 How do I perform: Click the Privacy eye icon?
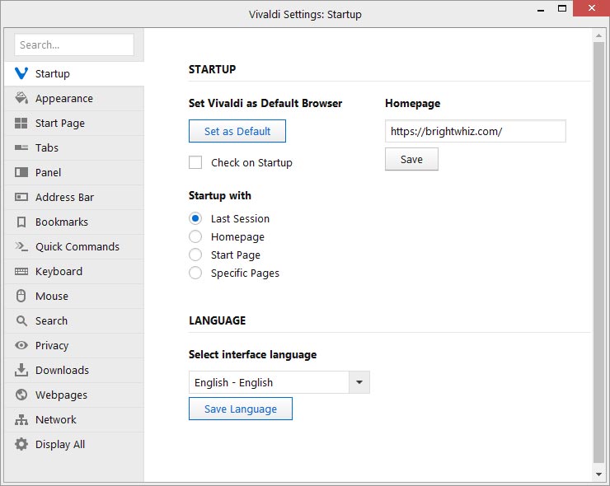[x=21, y=345]
